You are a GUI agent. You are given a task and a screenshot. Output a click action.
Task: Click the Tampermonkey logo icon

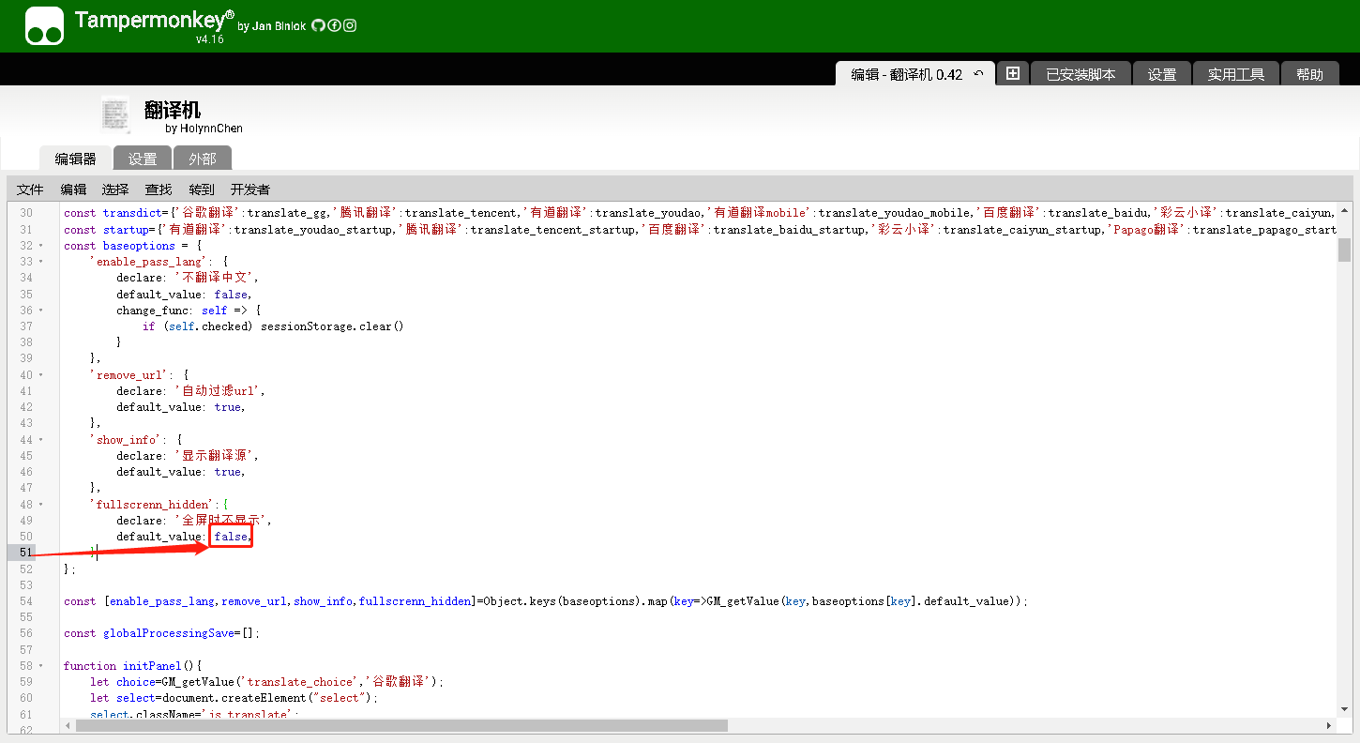click(x=44, y=25)
